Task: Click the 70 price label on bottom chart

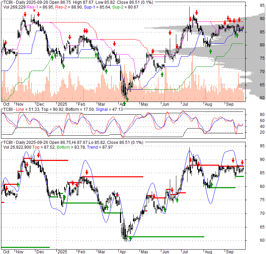Action: click(x=262, y=213)
